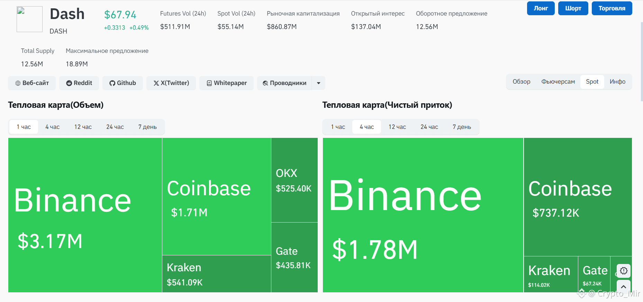The height and width of the screenshot is (302, 643).
Task: Select 7 день for net inflow heatmap
Action: pos(462,127)
